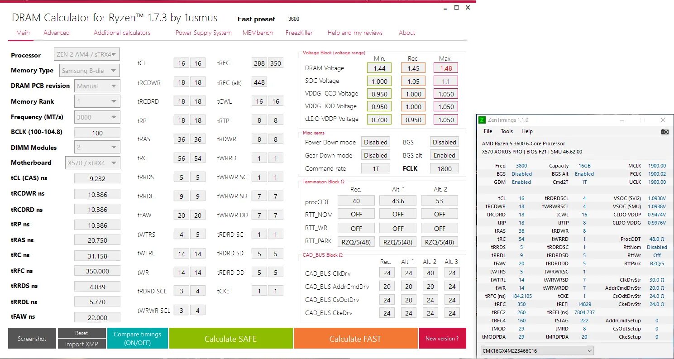This screenshot has width=674, height=359.
Task: Open the Processor dropdown
Action: [87, 54]
